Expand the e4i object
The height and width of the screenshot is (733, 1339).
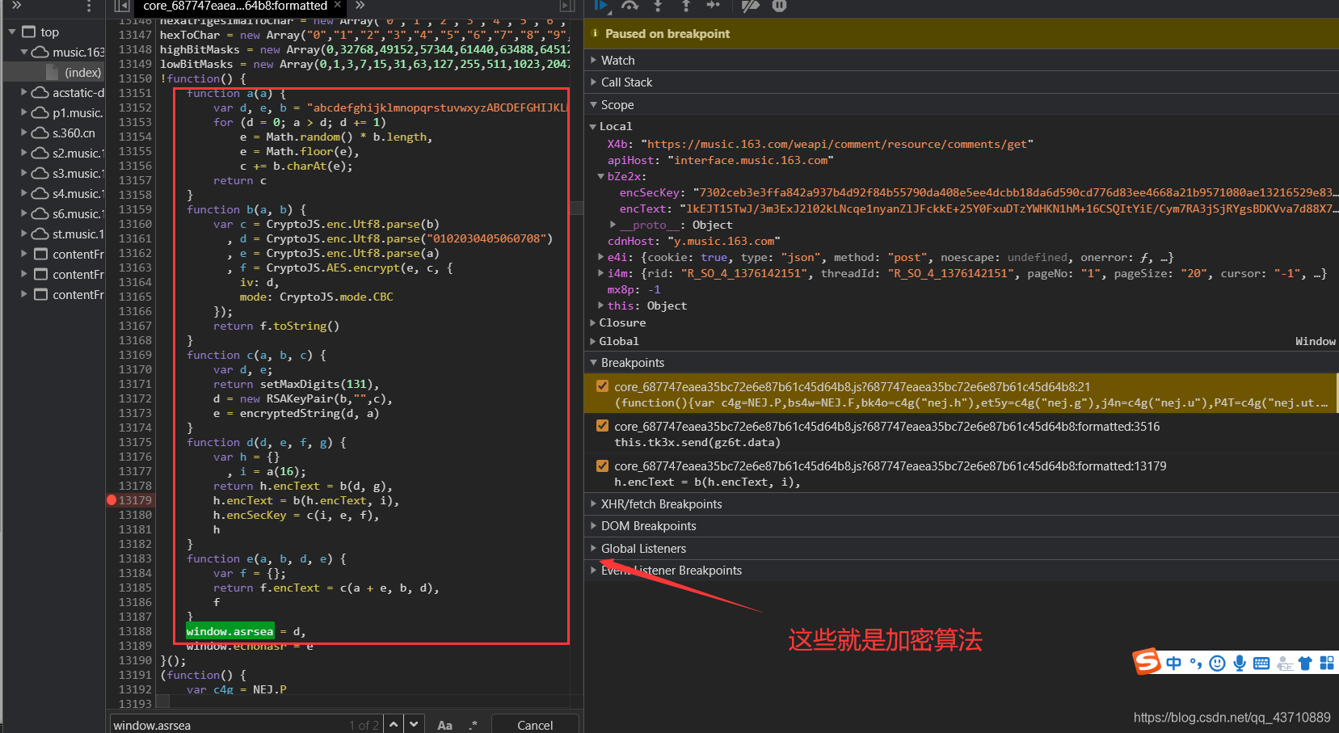tap(600, 257)
